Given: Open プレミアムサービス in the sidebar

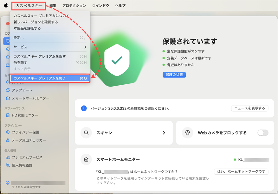Looking at the screenshot, I should (x=27, y=157).
